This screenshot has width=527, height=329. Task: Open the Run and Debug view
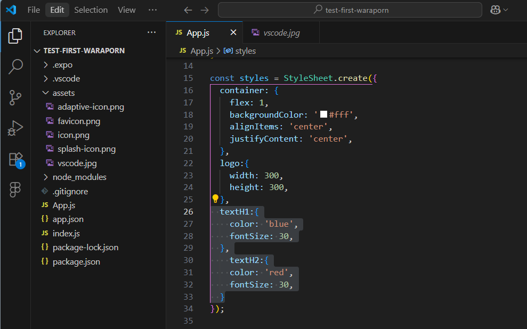pyautogui.click(x=15, y=128)
